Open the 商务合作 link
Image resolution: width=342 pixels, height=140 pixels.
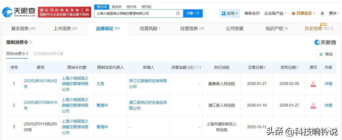252,13
